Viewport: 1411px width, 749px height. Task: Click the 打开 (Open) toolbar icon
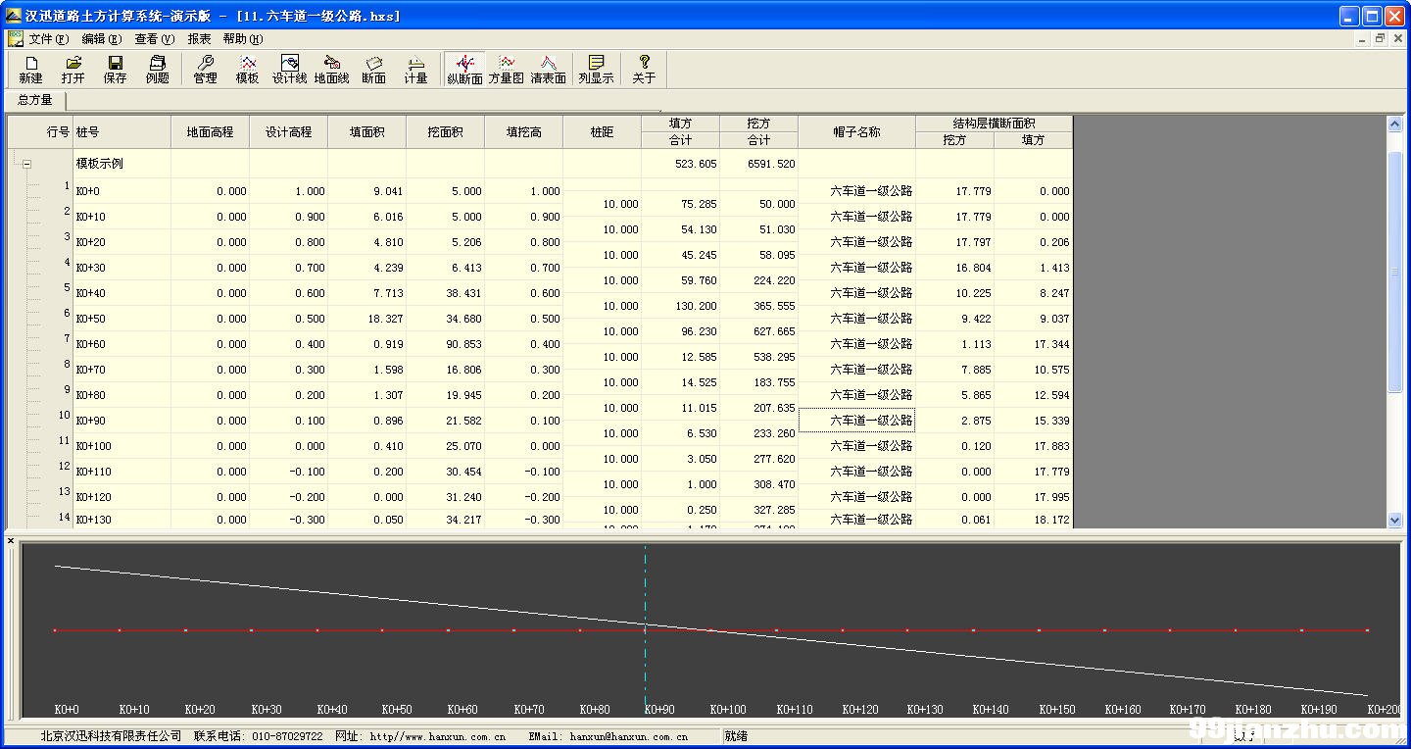(73, 70)
